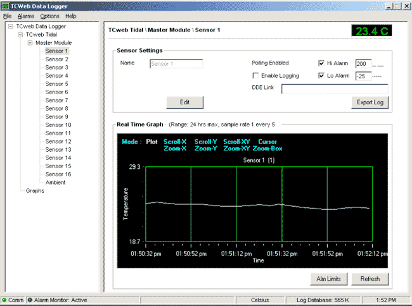
Task: Select Sensor 10 in the tree
Action: click(58, 125)
